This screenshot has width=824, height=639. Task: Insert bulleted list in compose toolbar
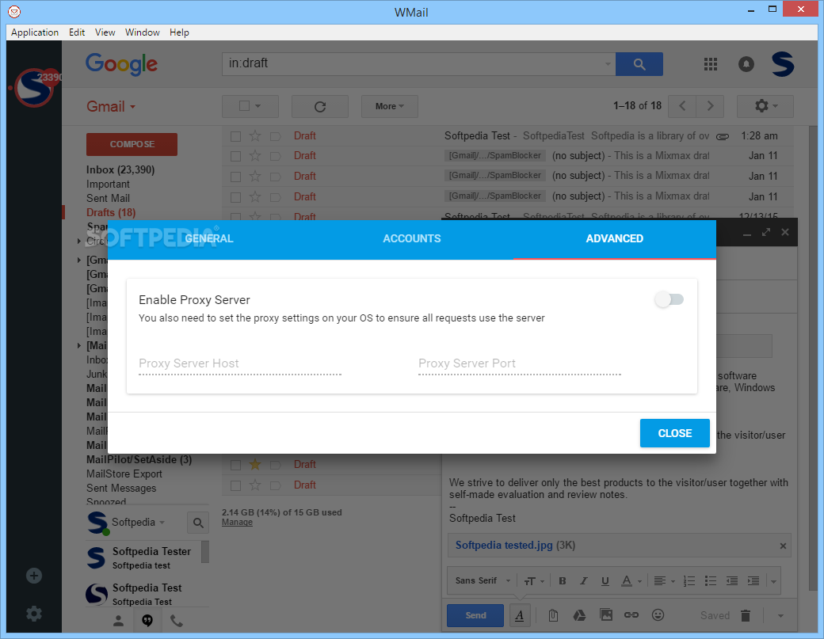(x=711, y=580)
